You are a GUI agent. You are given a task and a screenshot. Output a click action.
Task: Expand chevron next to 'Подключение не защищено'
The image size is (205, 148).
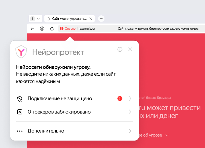point(130,98)
